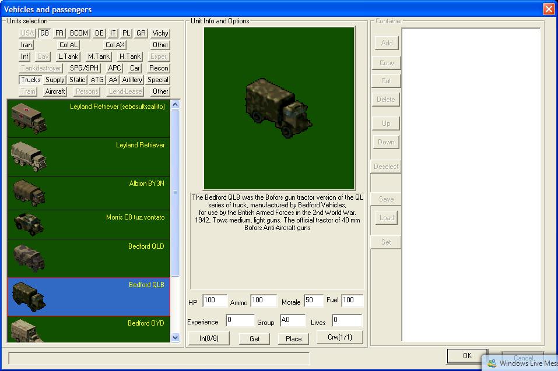Select the Morris C8 tractor sprite
This screenshot has width=558, height=371.
coord(29,225)
